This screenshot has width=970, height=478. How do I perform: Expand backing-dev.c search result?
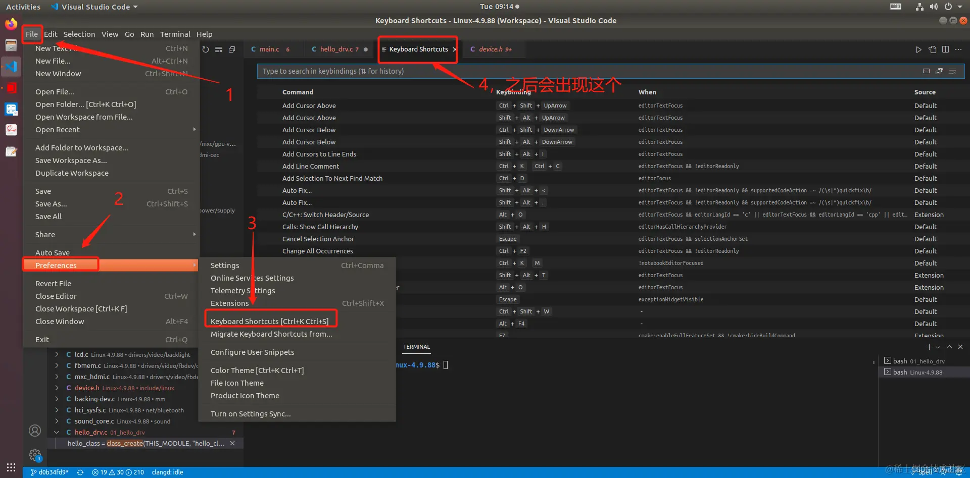[x=57, y=399]
